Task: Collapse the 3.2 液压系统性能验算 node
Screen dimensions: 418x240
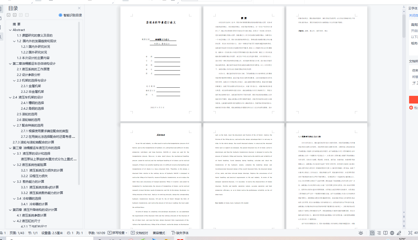Action: point(14,165)
